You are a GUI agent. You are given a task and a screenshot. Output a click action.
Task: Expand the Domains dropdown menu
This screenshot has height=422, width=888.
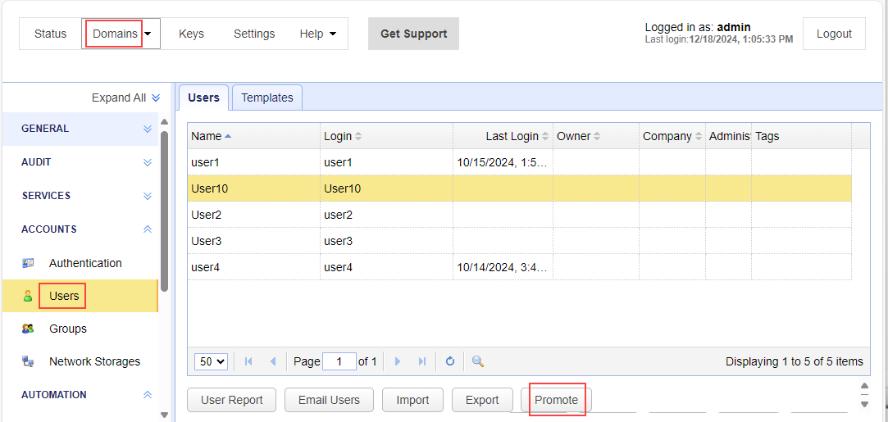[x=148, y=34]
